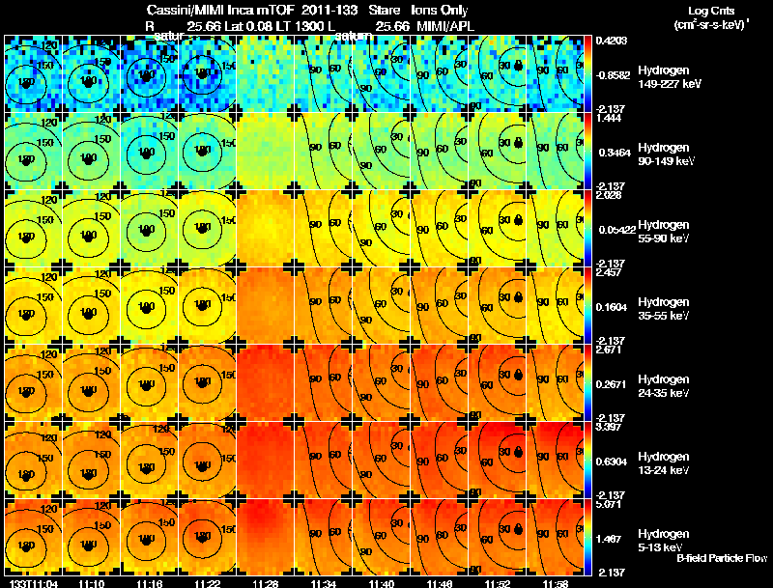Click the 'B-field Particle Flow' caption
The width and height of the screenshot is (773, 588).
pos(722,558)
